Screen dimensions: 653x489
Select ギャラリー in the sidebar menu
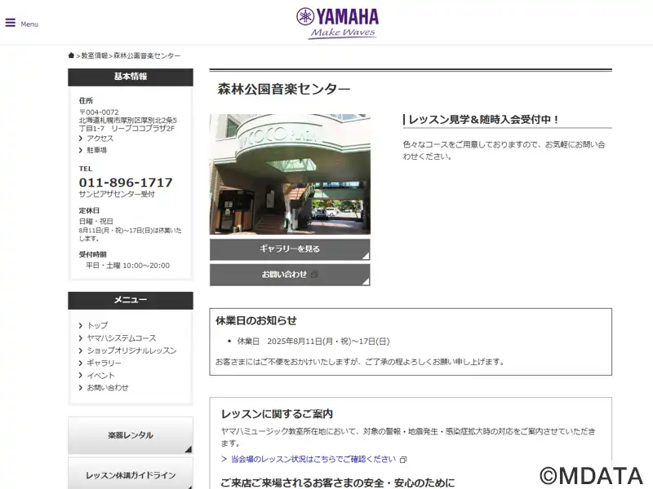pos(104,363)
